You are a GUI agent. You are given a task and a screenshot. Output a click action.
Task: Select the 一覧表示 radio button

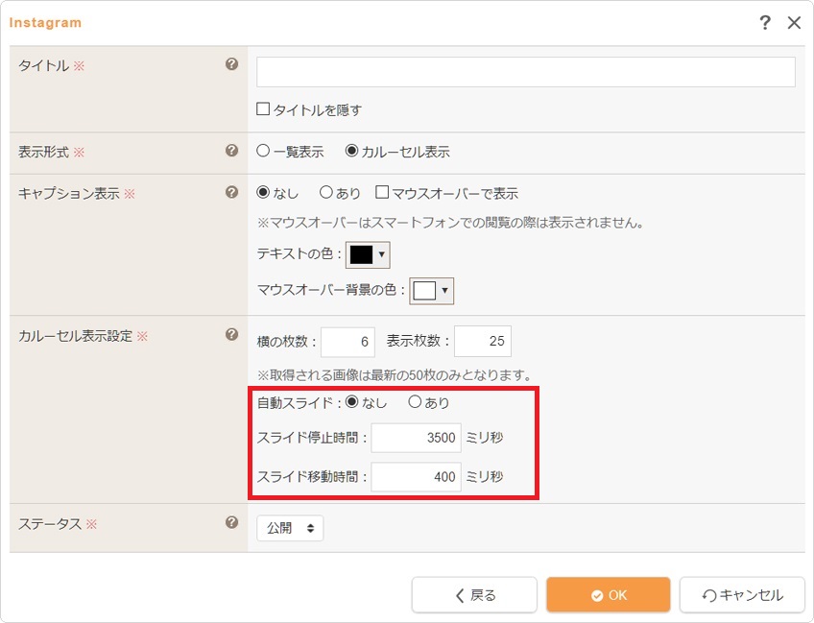pyautogui.click(x=263, y=151)
